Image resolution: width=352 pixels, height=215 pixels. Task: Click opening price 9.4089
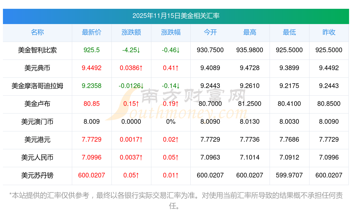[210, 68]
